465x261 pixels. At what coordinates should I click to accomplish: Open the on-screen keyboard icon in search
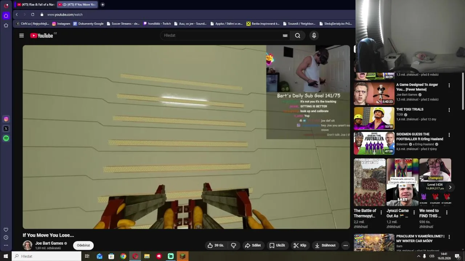coord(285,36)
